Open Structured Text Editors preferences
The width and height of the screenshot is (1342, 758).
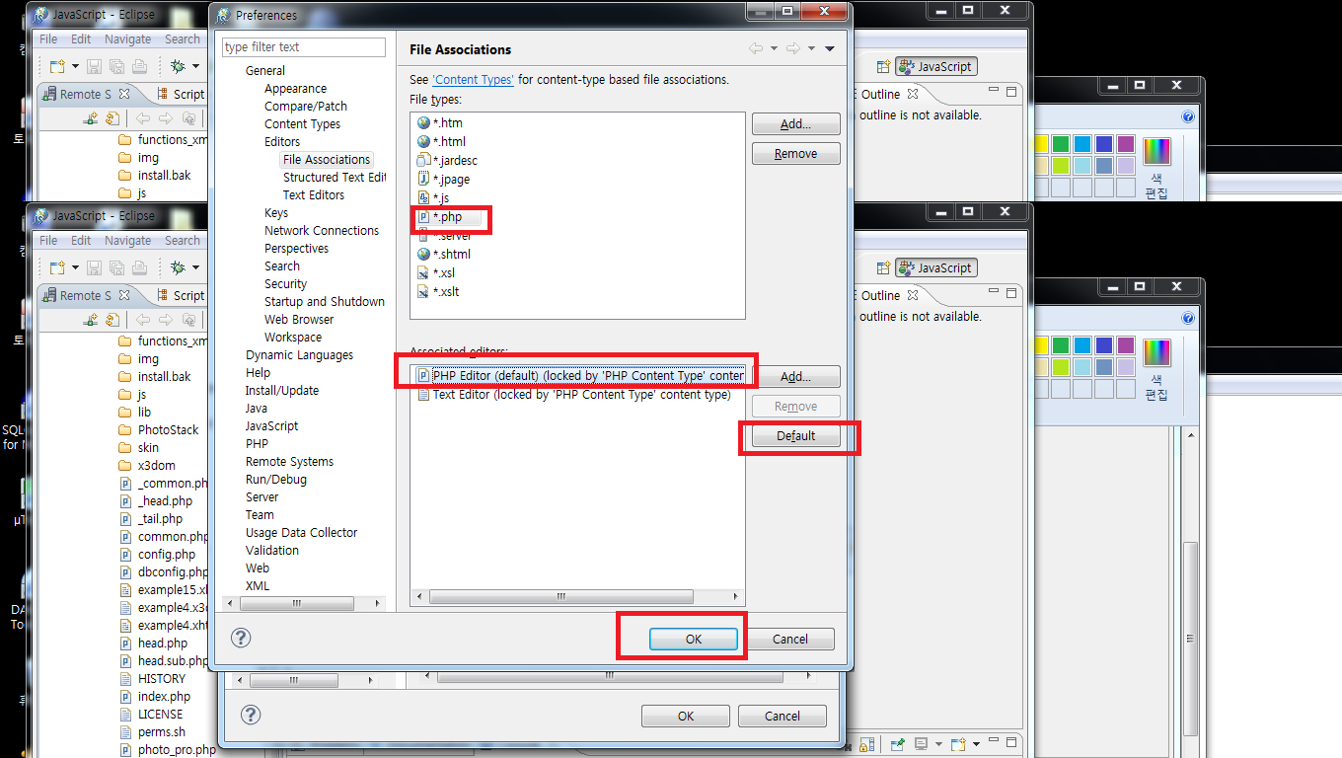tap(335, 178)
